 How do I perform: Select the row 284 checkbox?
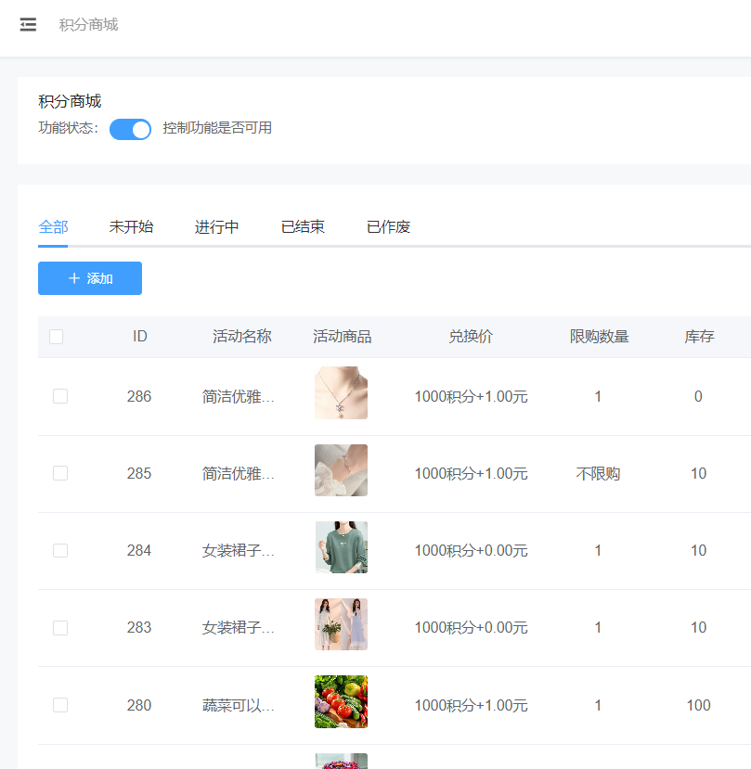point(60,550)
